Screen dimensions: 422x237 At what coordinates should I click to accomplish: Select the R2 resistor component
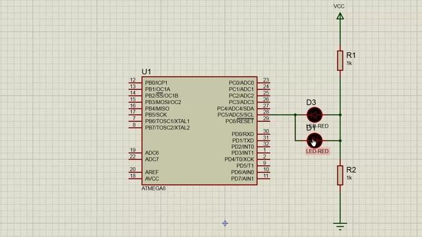(x=340, y=175)
